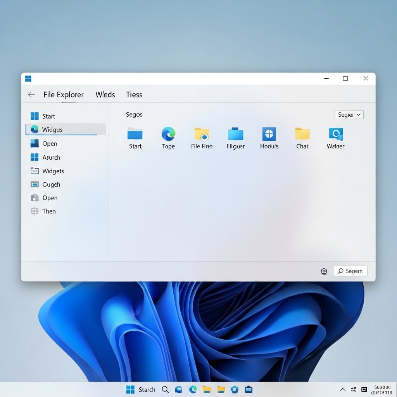Expand the Seger dropdown
This screenshot has height=397, width=397.
pyautogui.click(x=349, y=115)
